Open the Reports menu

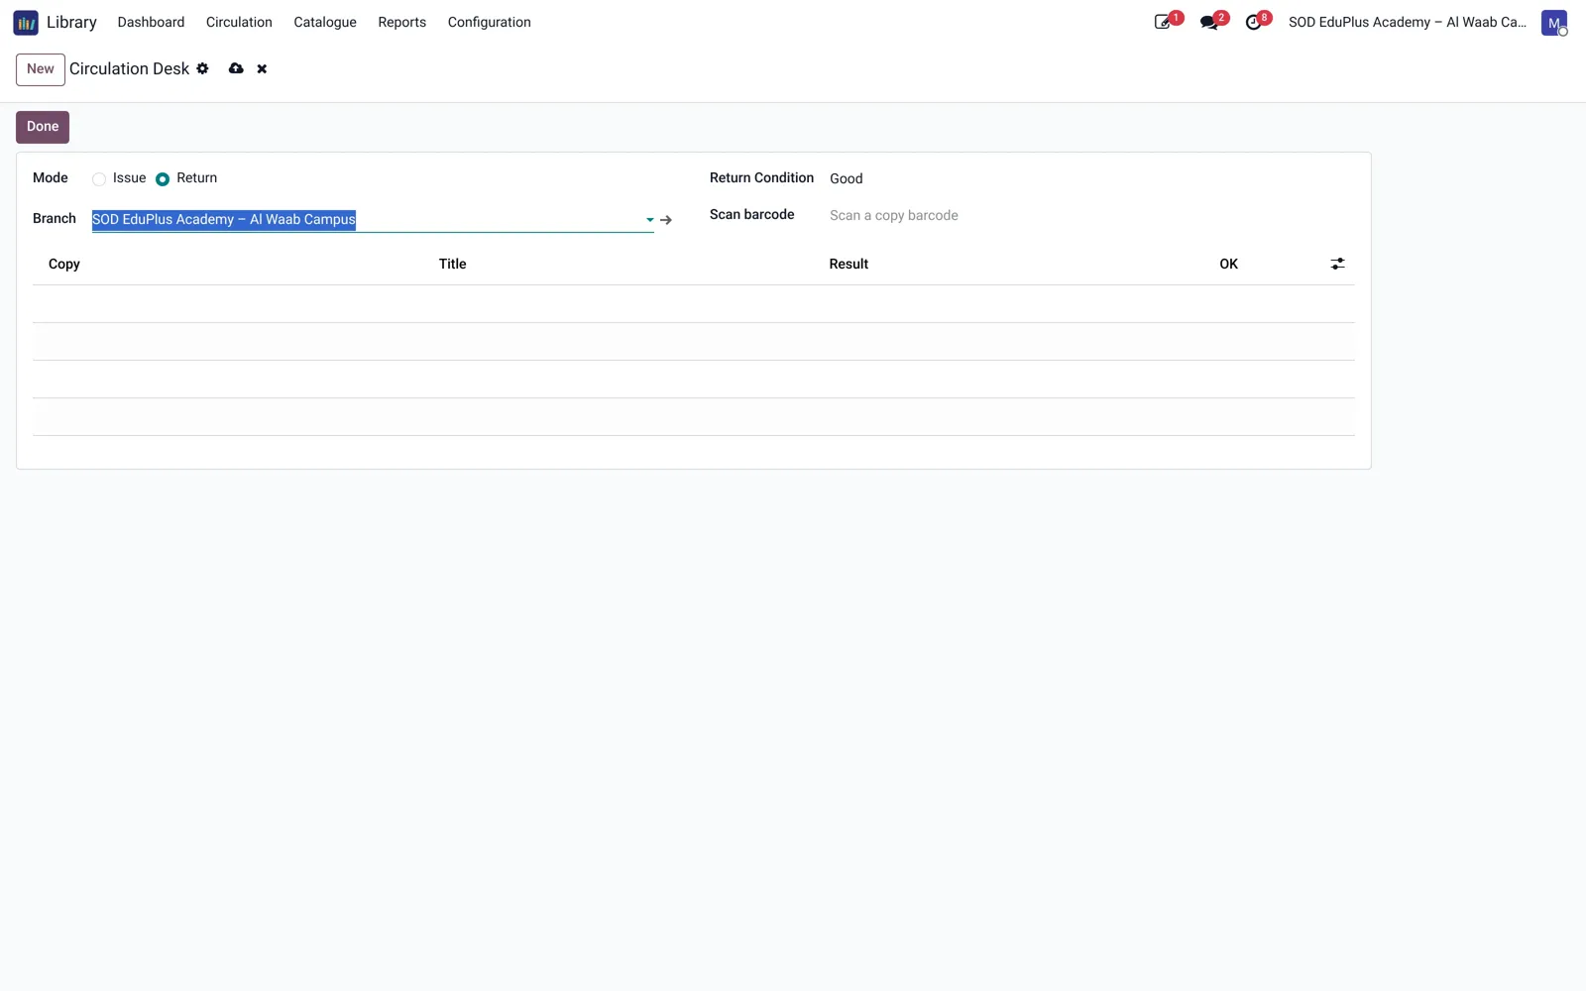[401, 22]
